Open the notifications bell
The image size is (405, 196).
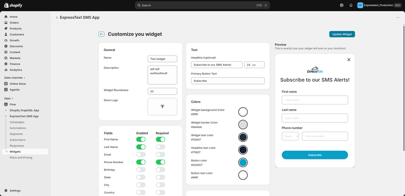coord(351,5)
